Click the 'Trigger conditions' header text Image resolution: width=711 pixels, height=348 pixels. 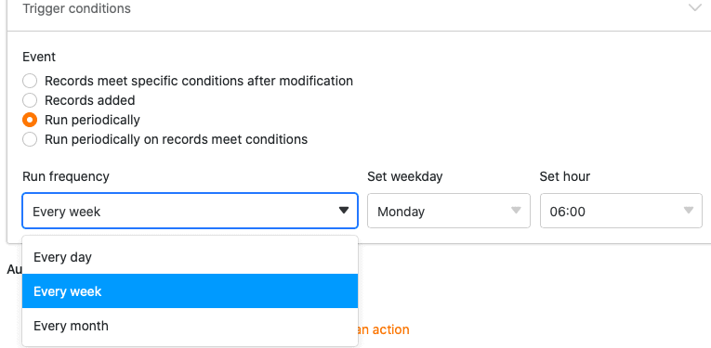(76, 8)
